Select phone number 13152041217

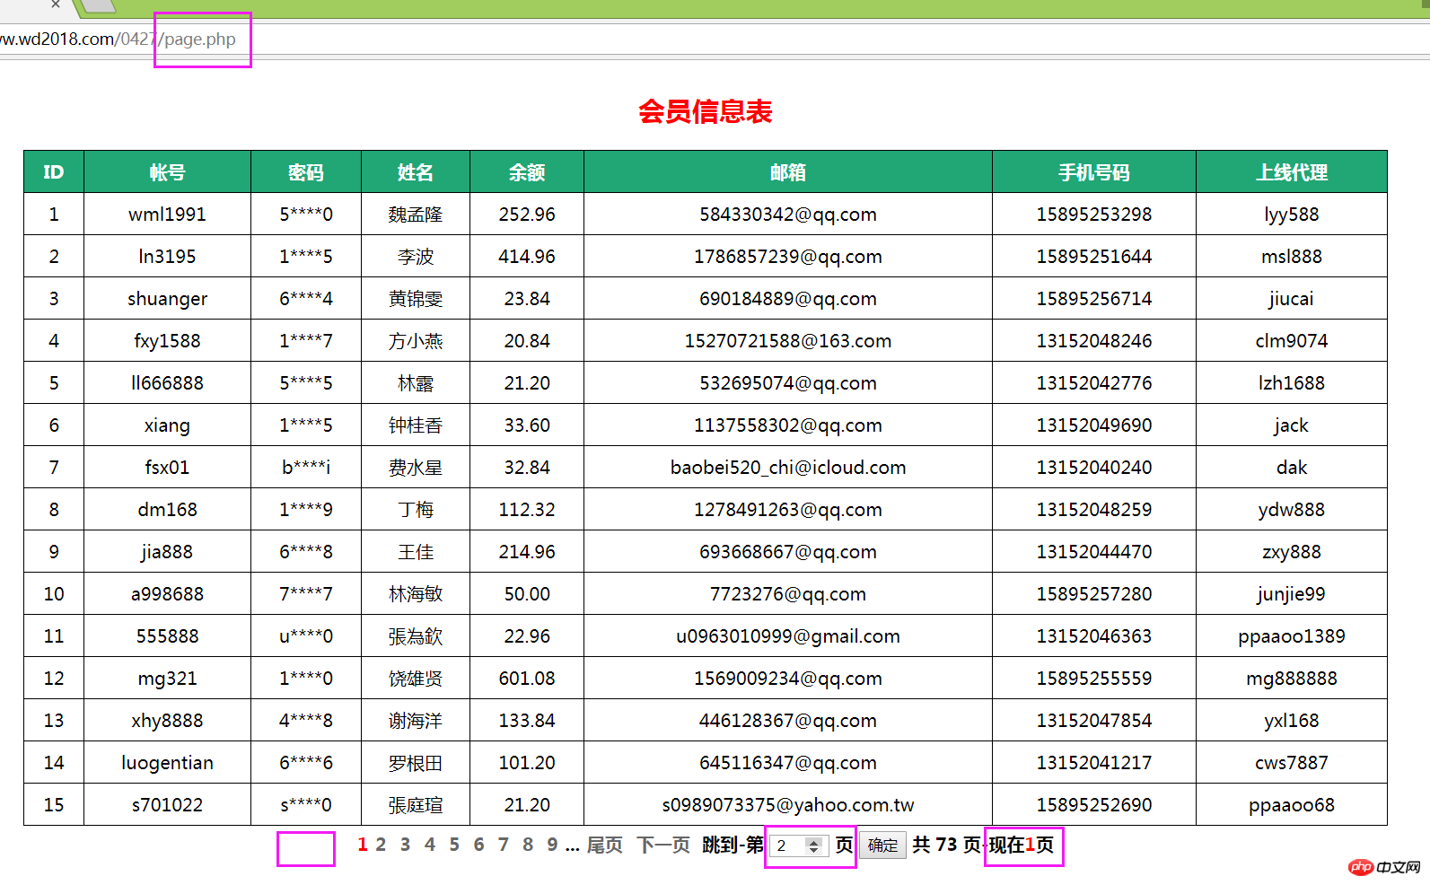pyautogui.click(x=1094, y=763)
